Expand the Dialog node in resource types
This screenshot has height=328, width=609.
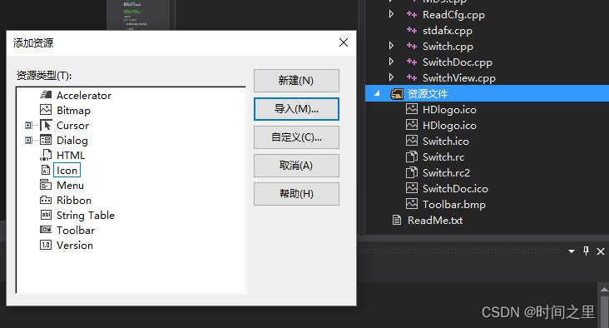pyautogui.click(x=28, y=140)
